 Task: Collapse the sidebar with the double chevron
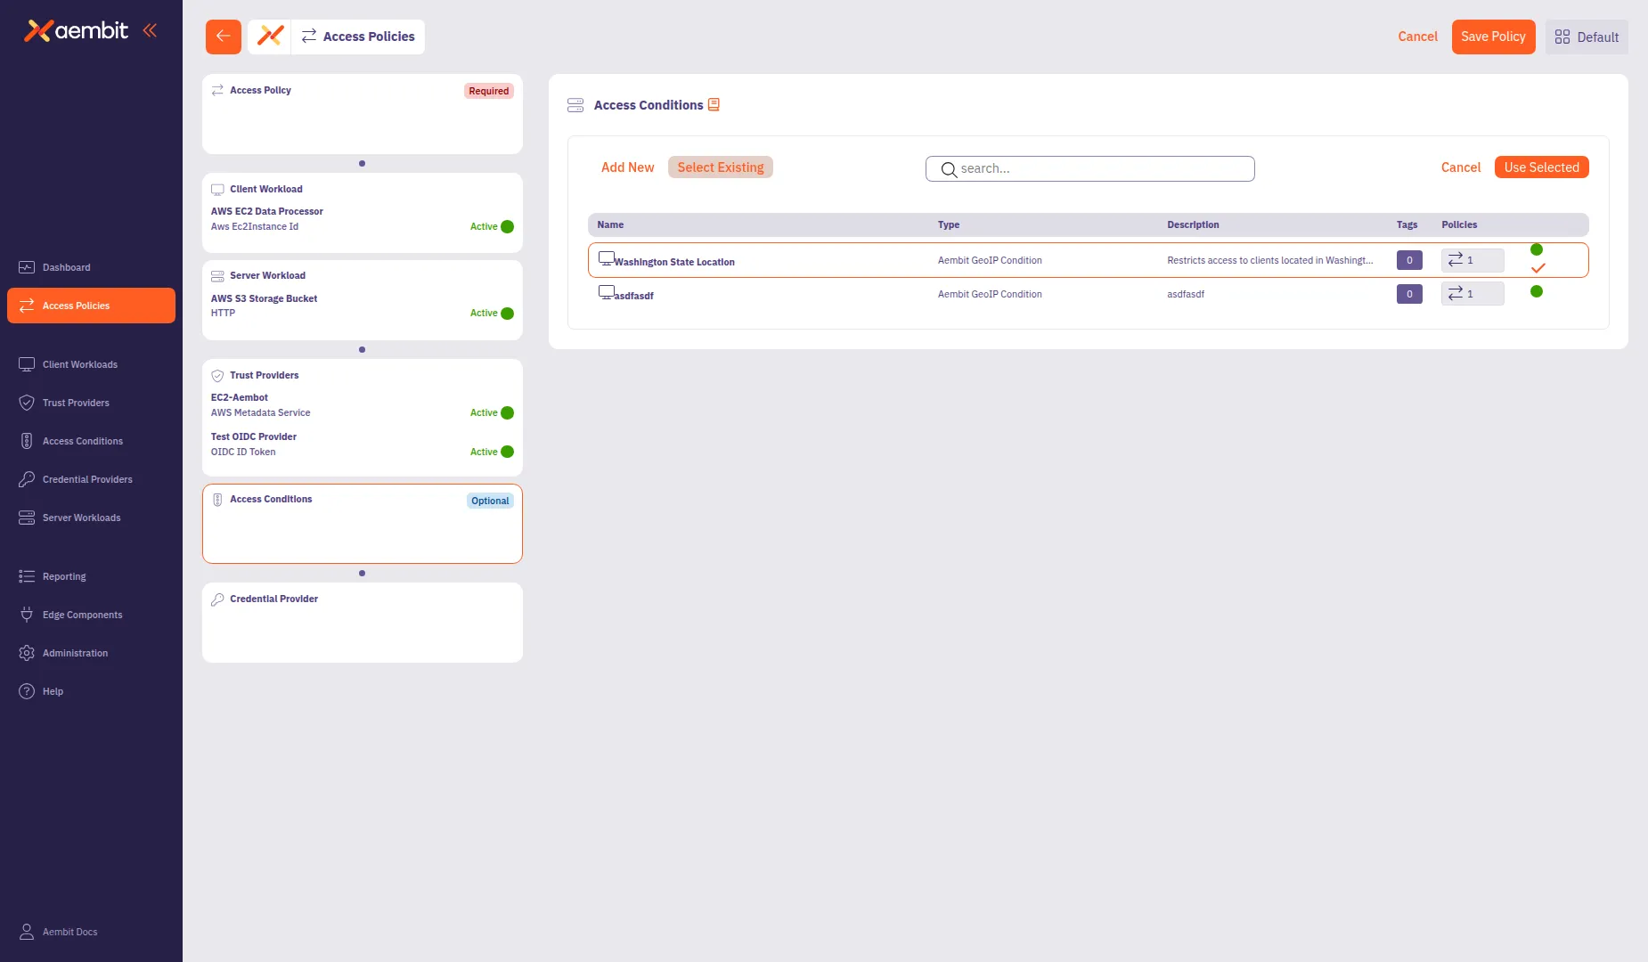pos(150,29)
